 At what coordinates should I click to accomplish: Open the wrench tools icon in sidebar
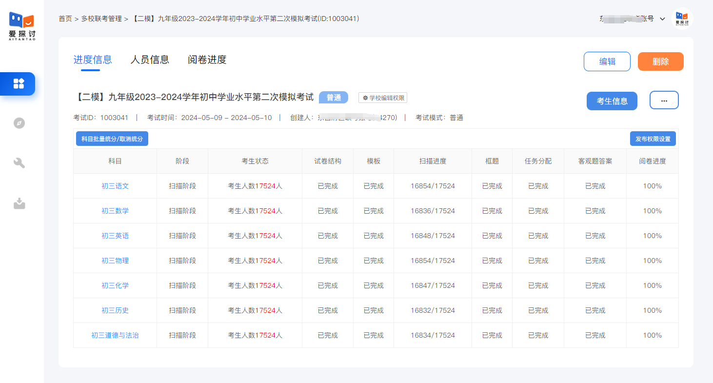pyautogui.click(x=19, y=163)
